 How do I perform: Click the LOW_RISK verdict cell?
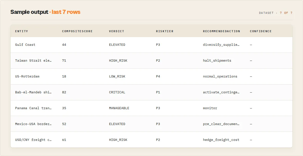(x=117, y=76)
